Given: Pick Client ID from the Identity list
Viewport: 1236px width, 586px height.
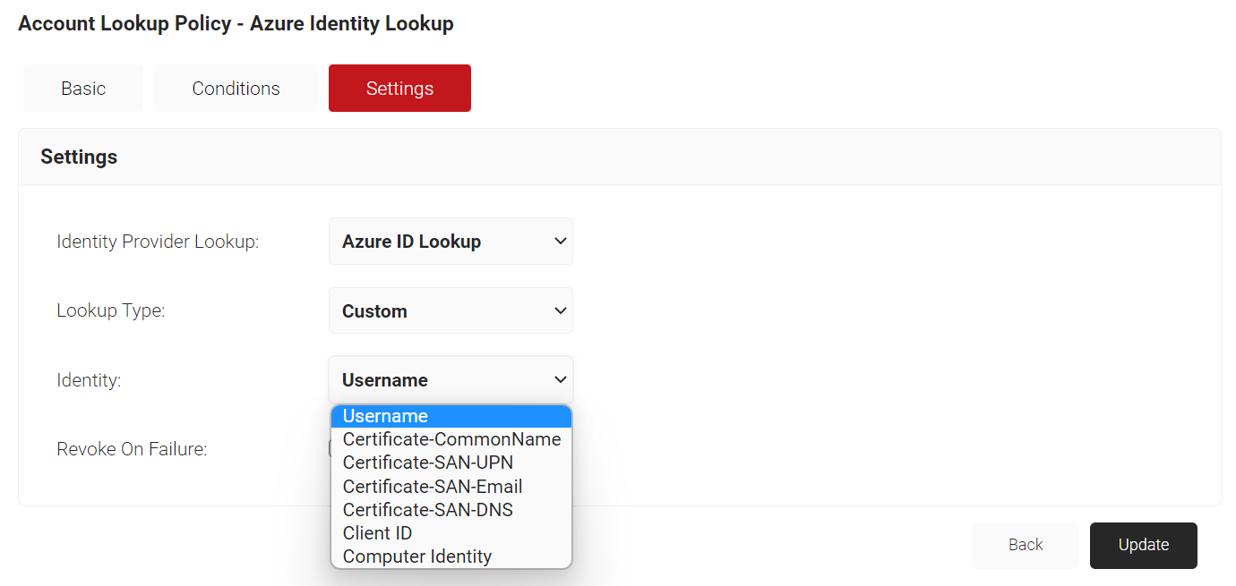Looking at the screenshot, I should (x=451, y=533).
